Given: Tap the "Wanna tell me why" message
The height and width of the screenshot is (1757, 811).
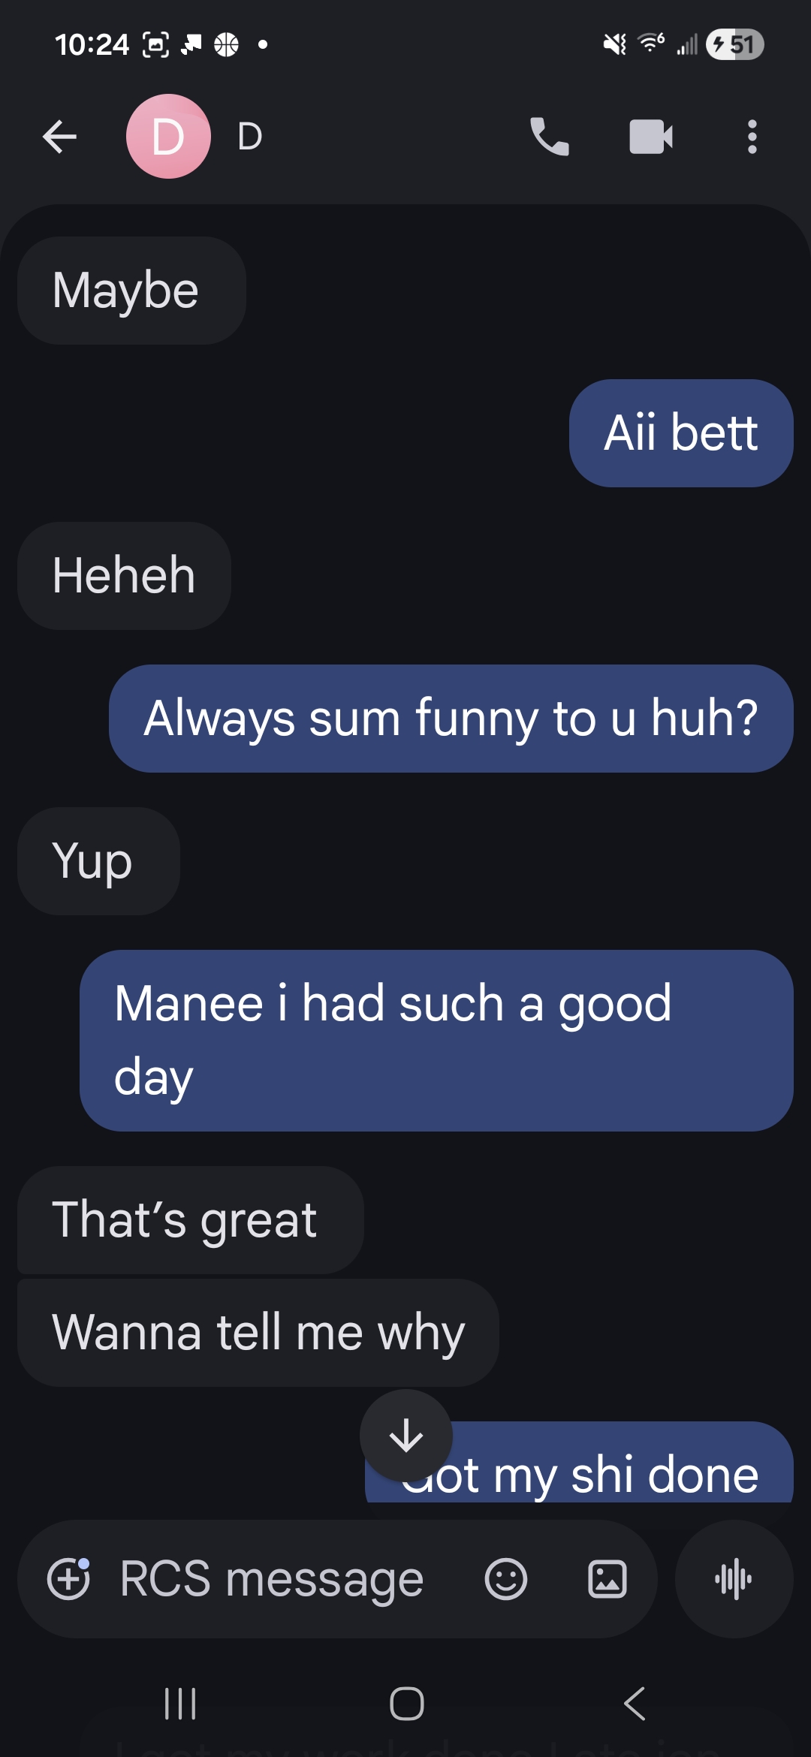Looking at the screenshot, I should point(258,1333).
